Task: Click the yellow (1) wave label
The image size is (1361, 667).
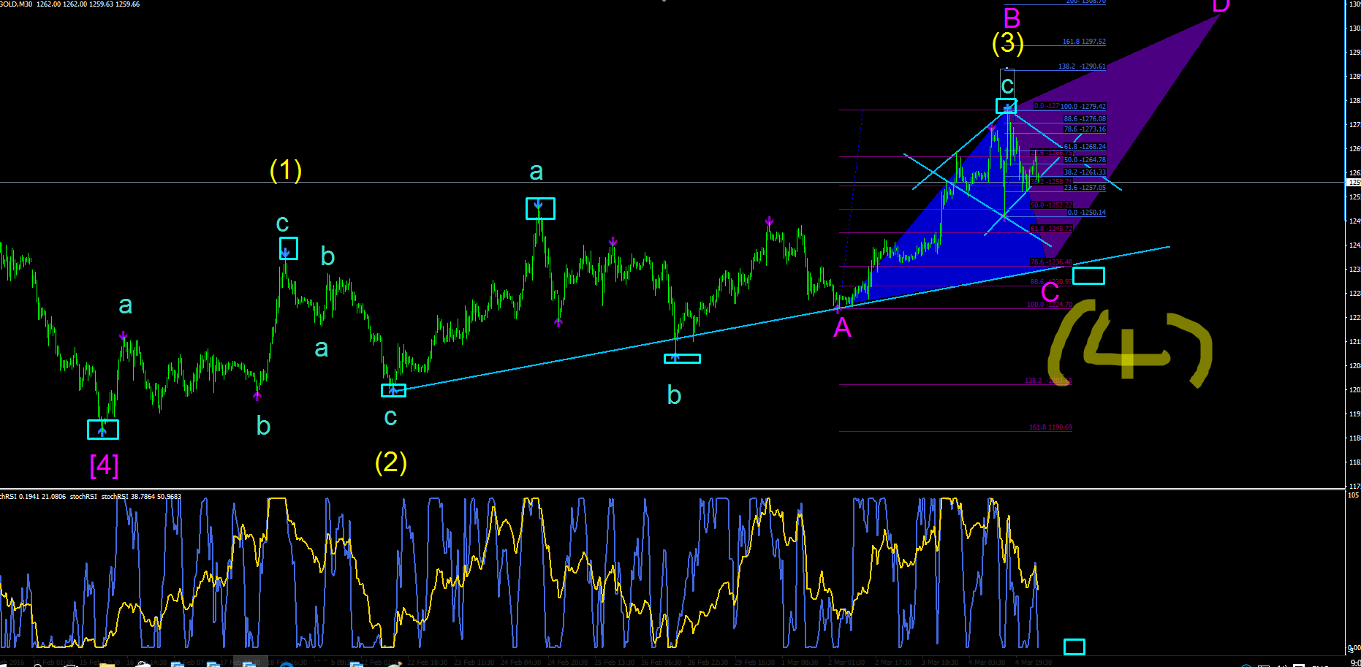Action: 286,169
